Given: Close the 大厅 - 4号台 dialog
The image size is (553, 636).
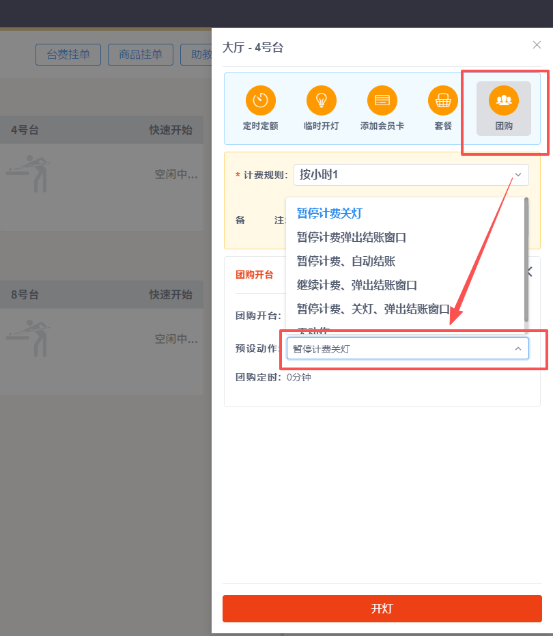Looking at the screenshot, I should (x=537, y=45).
